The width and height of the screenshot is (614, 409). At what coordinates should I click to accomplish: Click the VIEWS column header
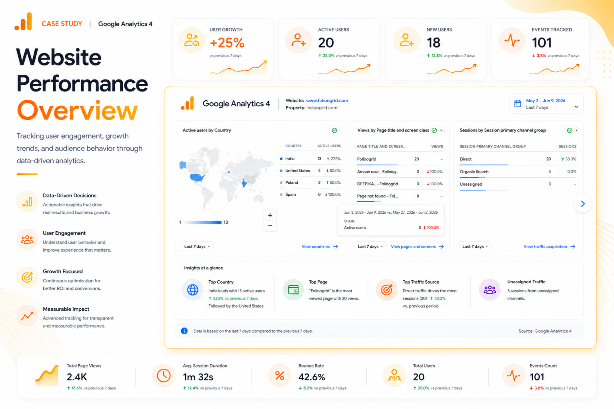437,146
